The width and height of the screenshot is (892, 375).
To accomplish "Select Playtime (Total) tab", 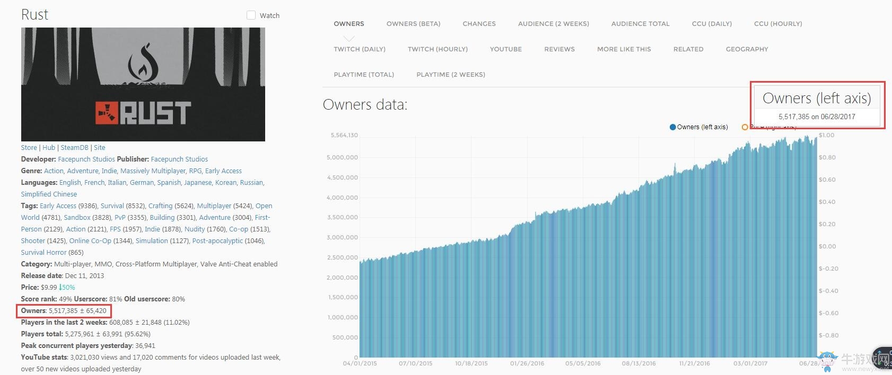I will (364, 75).
